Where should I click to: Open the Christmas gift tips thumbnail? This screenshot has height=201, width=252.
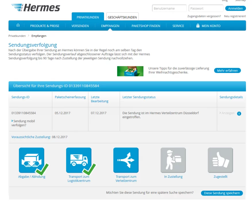coord(130,71)
